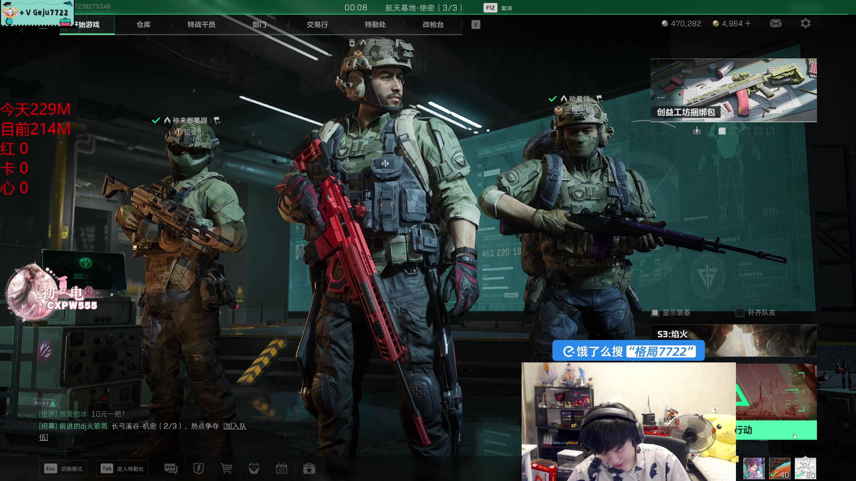The image size is (856, 481).
Task: Open the chat bubbles icon in bottom bar
Action: (171, 469)
